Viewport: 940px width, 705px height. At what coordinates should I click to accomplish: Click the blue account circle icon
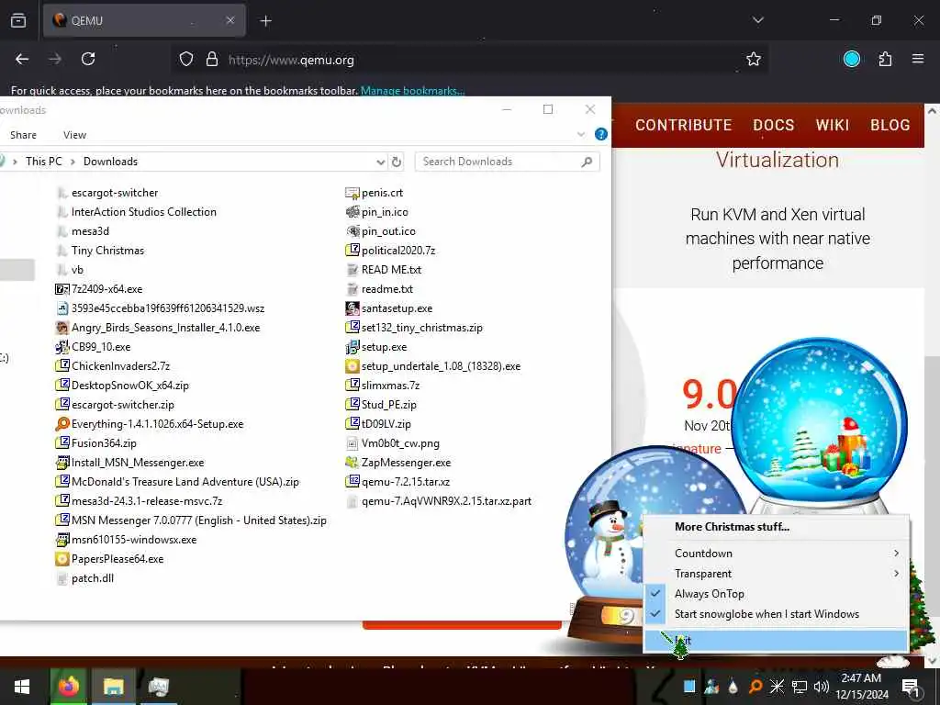(851, 59)
